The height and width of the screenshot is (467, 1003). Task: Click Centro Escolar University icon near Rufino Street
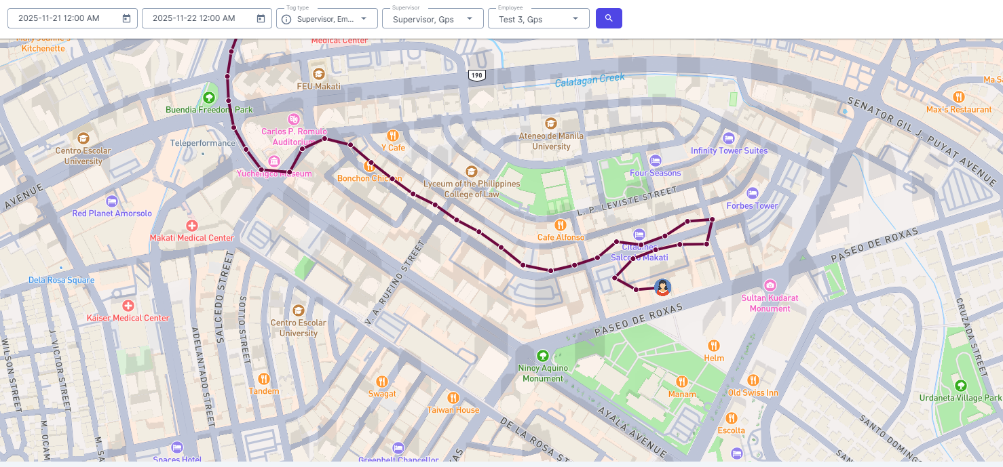[298, 310]
